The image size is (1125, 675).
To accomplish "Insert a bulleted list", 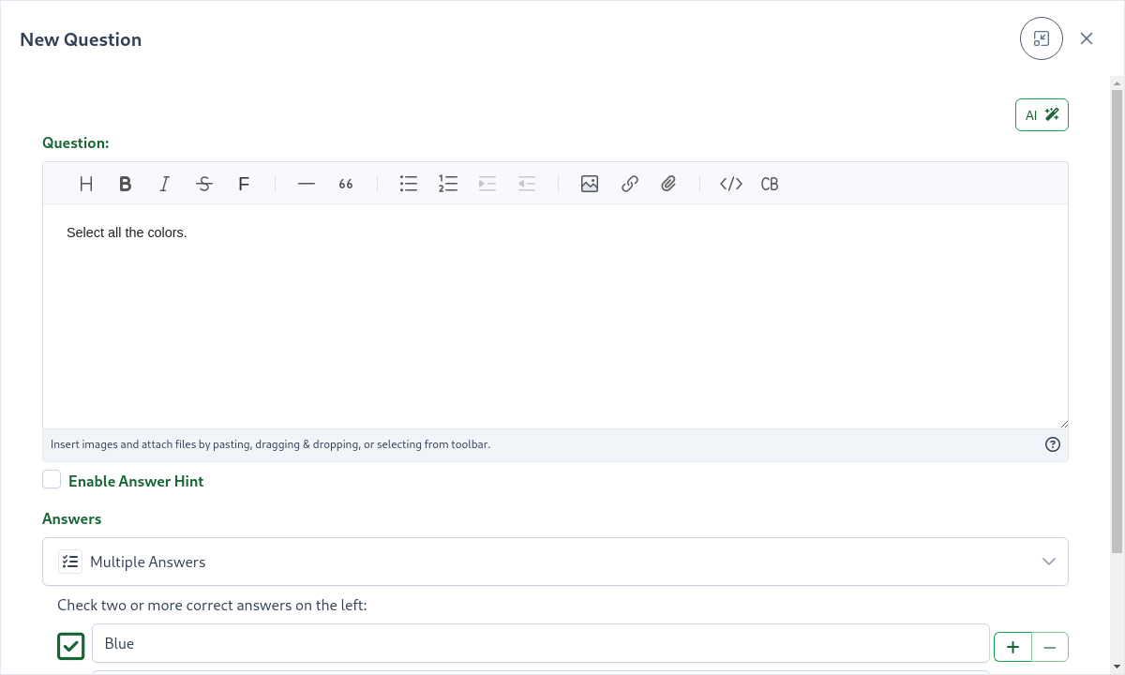I will click(x=409, y=184).
